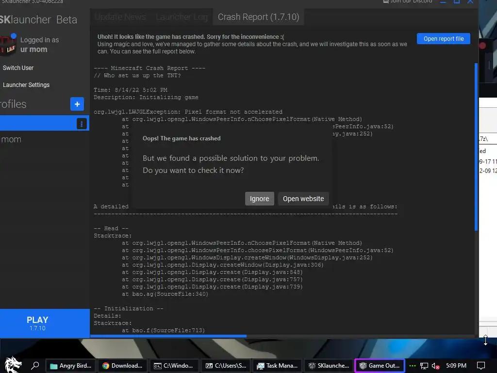The image size is (497, 373).
Task: Click the 'at bao.f(SourceFile:713)' line
Action: [x=163, y=330]
